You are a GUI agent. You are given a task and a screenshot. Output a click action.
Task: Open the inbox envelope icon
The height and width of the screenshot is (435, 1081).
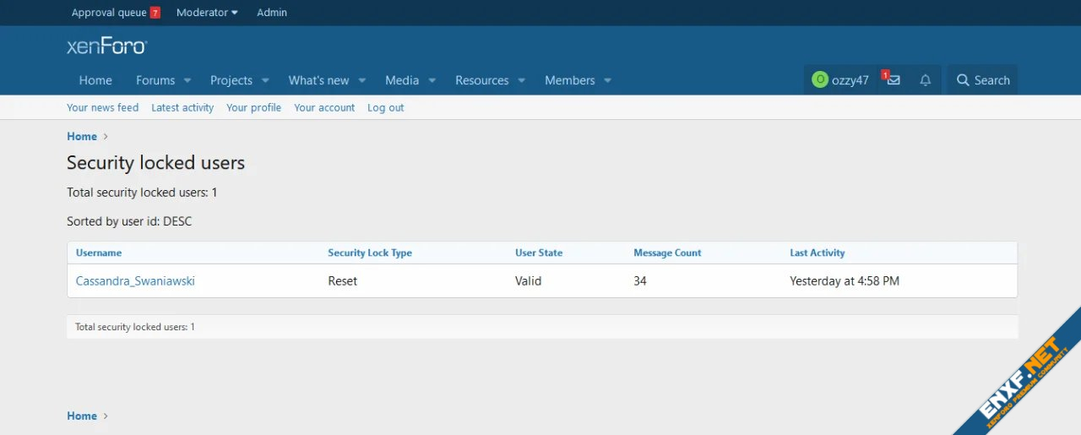[x=893, y=80]
